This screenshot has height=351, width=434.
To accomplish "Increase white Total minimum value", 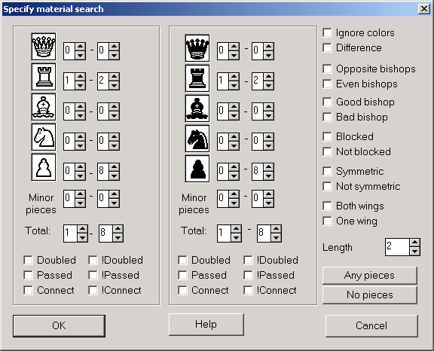I will tap(82, 229).
